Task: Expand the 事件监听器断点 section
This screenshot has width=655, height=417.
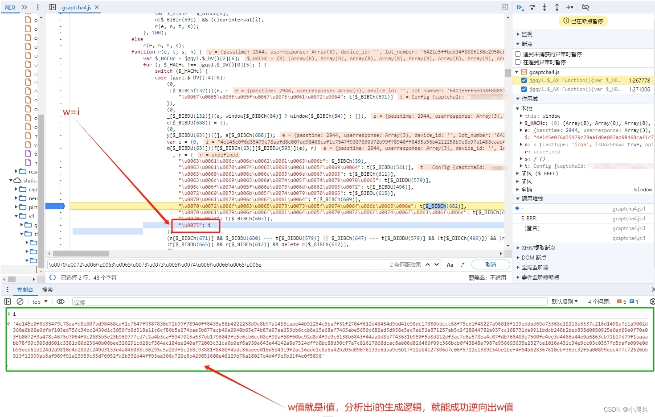Action: tap(540, 277)
